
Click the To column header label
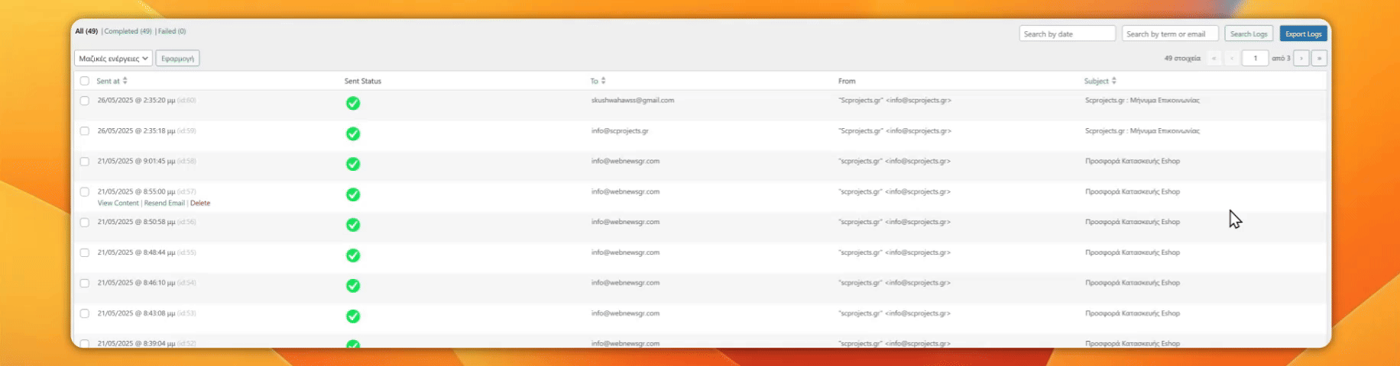[594, 81]
